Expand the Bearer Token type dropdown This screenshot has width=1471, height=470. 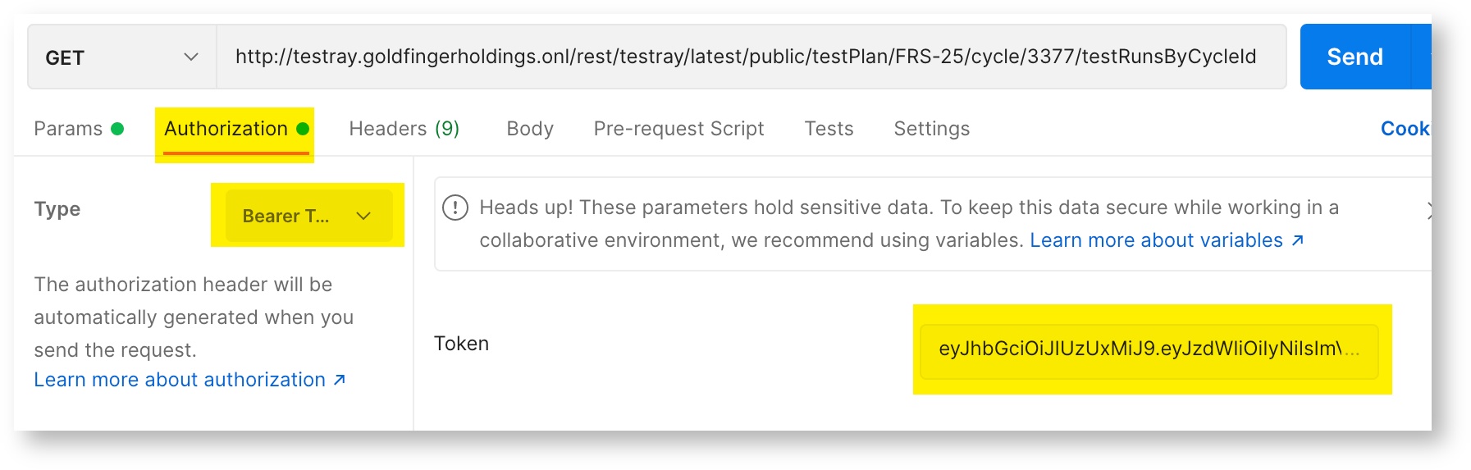308,216
